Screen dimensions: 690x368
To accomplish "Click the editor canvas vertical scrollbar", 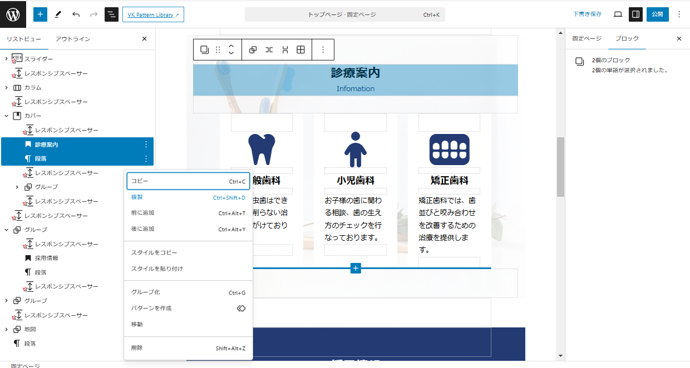I will tap(560, 167).
